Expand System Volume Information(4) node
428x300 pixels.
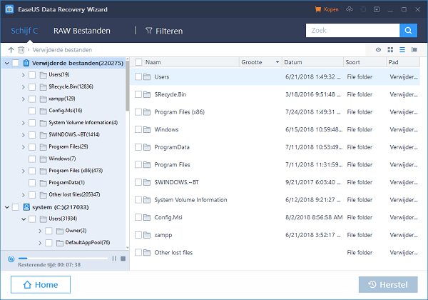(24, 124)
